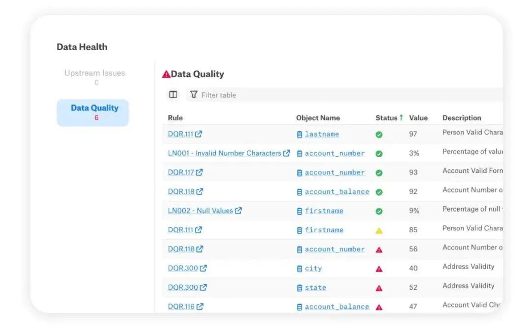
Task: Open external link icon next to LN001 rule
Action: 287,153
